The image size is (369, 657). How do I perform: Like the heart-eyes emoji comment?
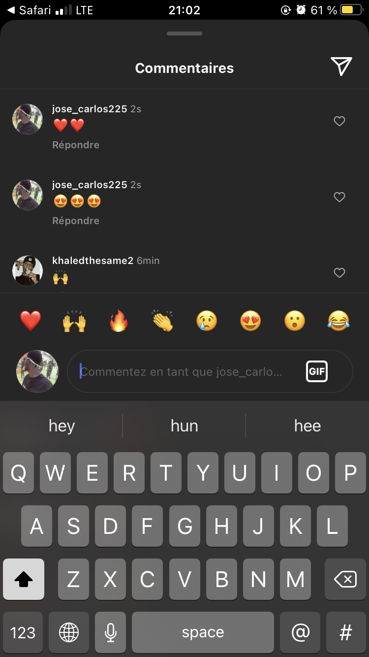tap(339, 197)
